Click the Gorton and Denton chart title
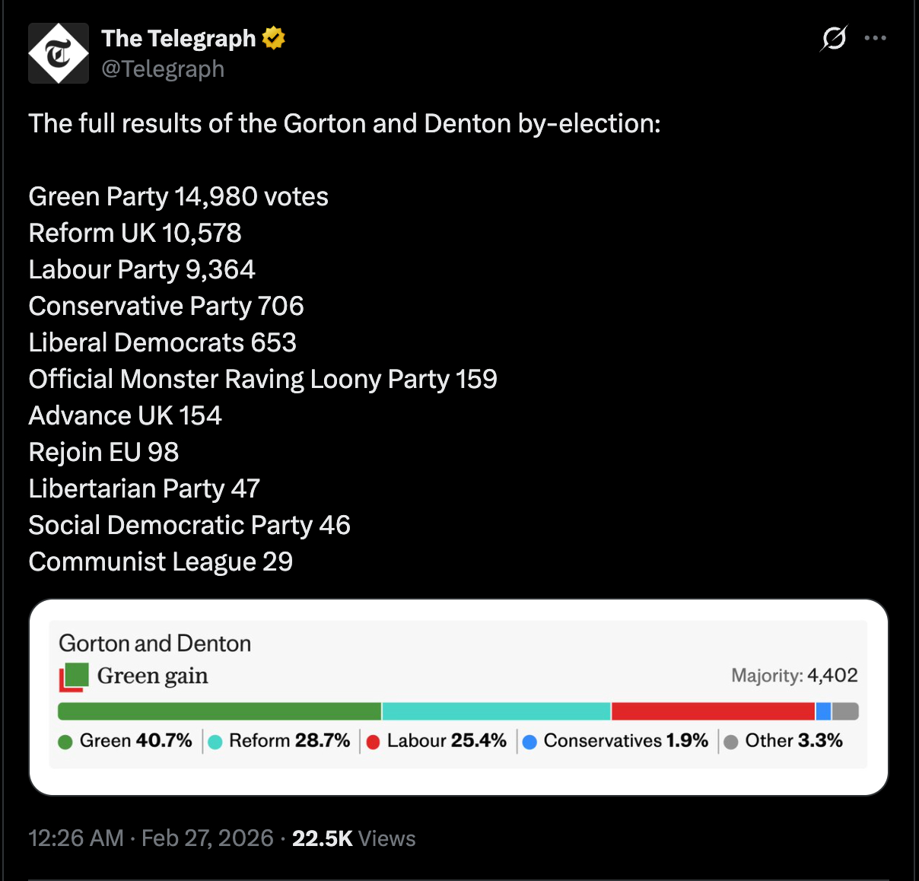919x881 pixels. click(154, 644)
